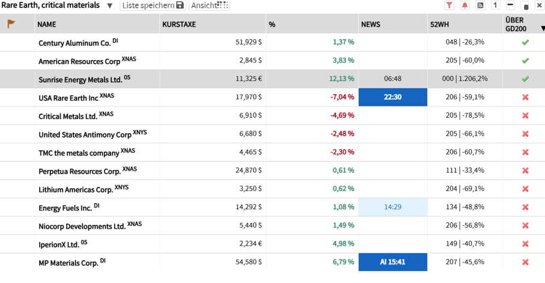Click the red X for Lithium Americas

[525, 189]
